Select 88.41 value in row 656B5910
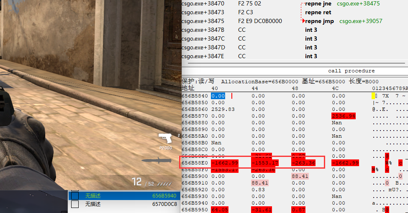Viewport: 408px width, 213px height. coord(260,183)
